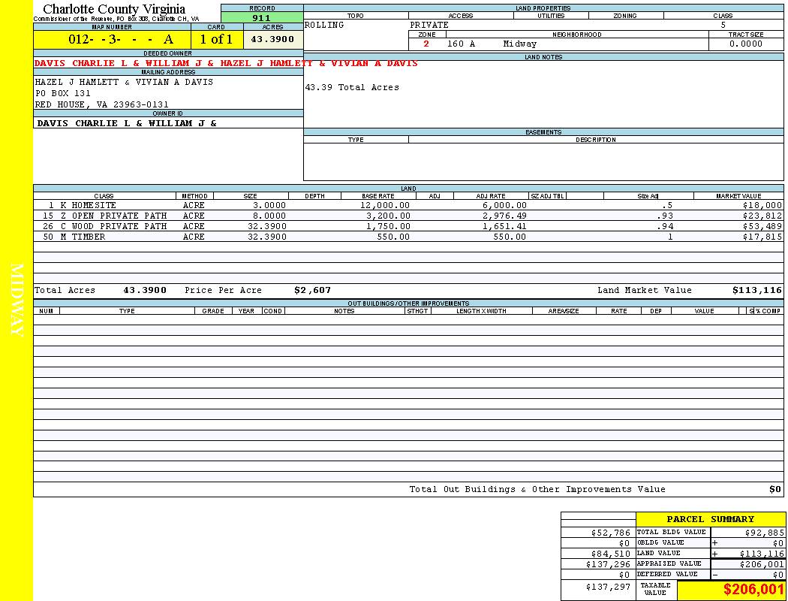788x601 pixels.
Task: Click the PARCEL SUMMARY header
Action: click(x=710, y=519)
